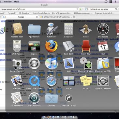Launch Front Row red chair icon
Image resolution: width=119 pixels, height=119 pixels.
[86, 46]
